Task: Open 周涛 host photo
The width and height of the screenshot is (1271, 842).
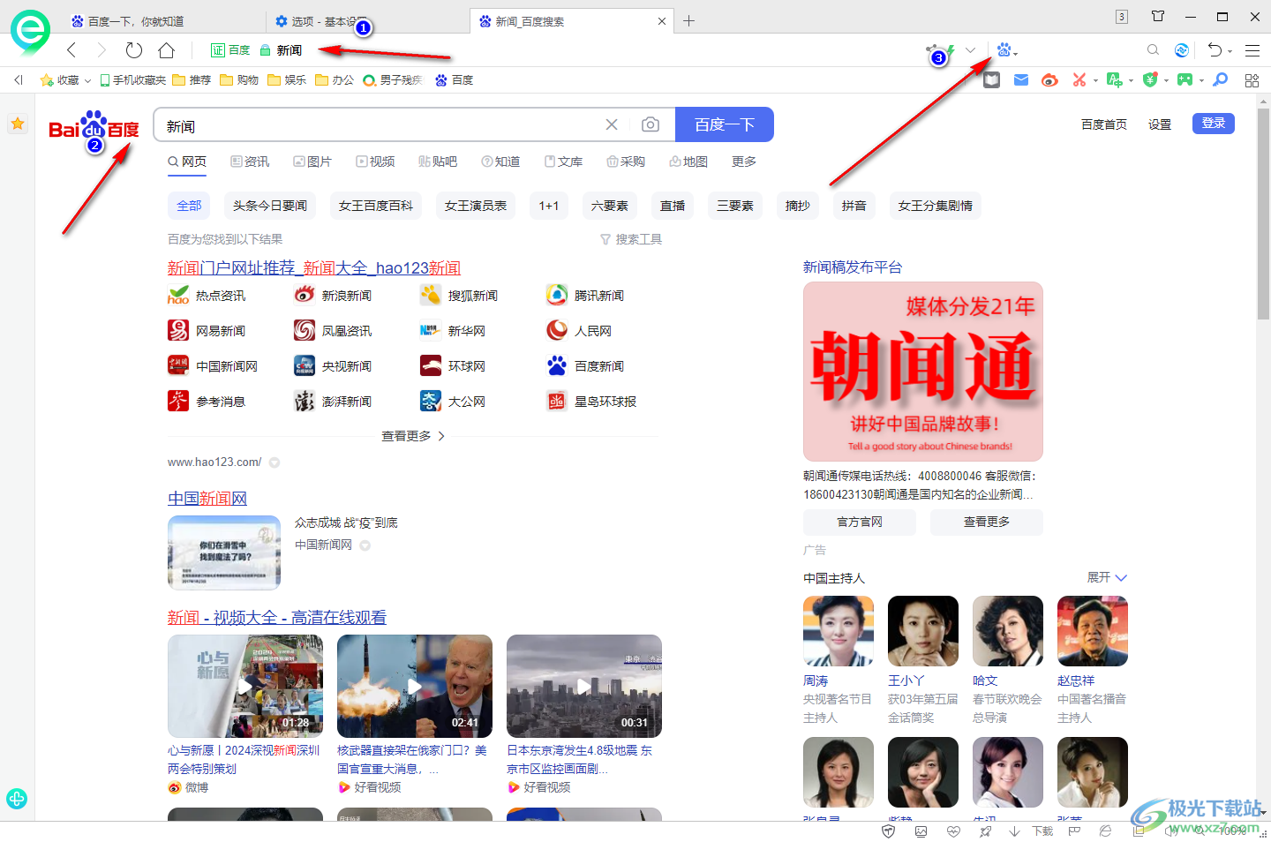Action: click(839, 631)
